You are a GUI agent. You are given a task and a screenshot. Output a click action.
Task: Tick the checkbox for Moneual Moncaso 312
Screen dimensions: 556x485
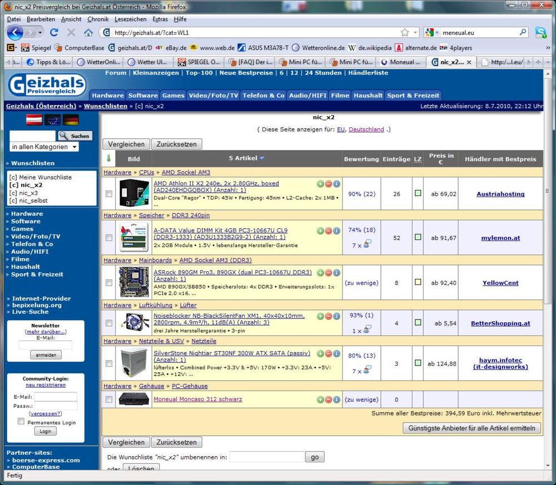(109, 399)
